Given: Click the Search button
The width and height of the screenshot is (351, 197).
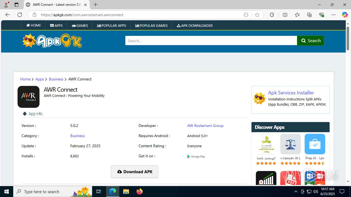Looking at the screenshot, I should [x=310, y=40].
